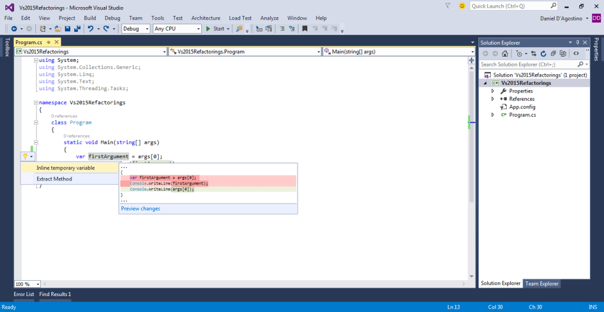Viewport: 604px width, 312px height.
Task: Click the editor horizontal scrollbar
Action: (x=255, y=284)
